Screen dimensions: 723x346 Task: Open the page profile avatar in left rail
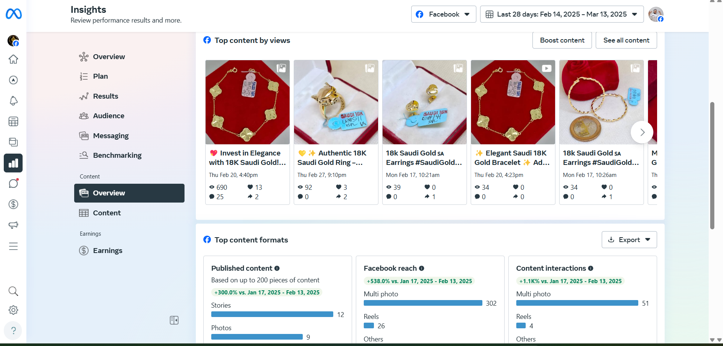[x=13, y=41]
